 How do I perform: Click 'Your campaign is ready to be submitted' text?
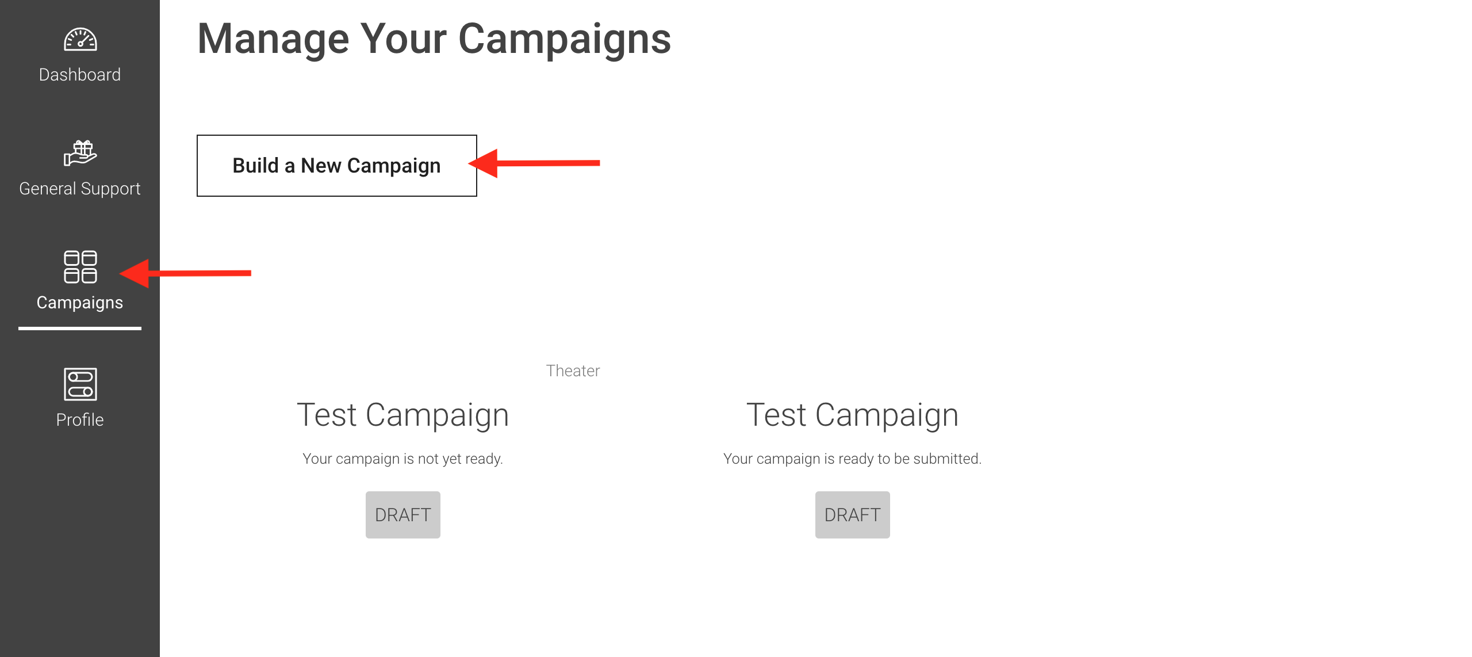[x=853, y=459]
